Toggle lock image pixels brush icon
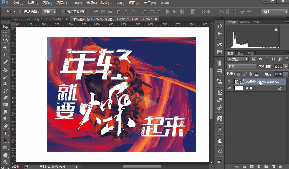The height and width of the screenshot is (169, 289). (244, 74)
